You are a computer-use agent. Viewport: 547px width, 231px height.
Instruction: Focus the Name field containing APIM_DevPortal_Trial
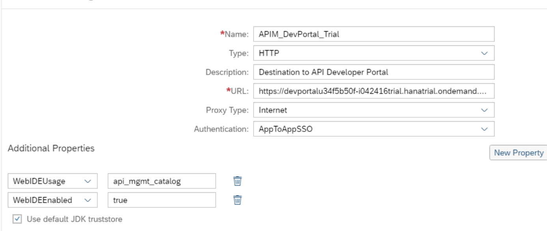[374, 34]
